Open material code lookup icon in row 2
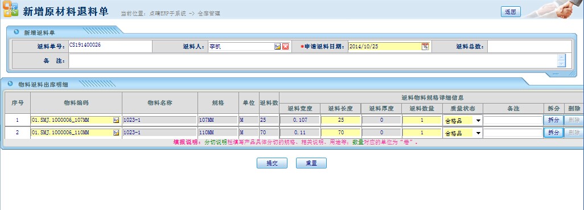584x210 pixels. (x=116, y=133)
